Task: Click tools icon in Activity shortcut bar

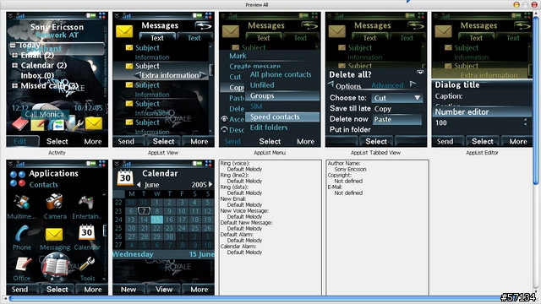Action: 75,124
